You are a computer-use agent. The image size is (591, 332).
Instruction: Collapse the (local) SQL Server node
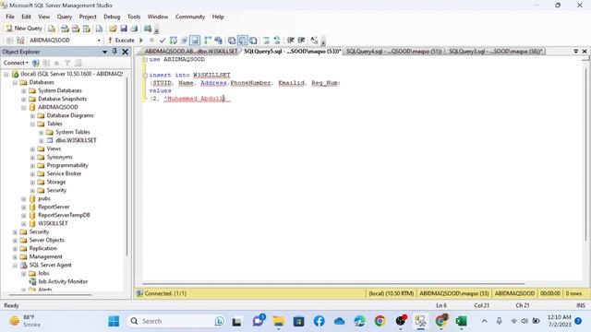pyautogui.click(x=6, y=74)
